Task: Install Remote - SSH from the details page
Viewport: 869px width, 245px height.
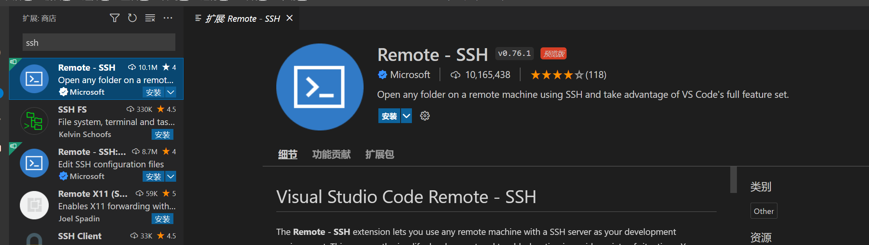Action: pos(389,116)
